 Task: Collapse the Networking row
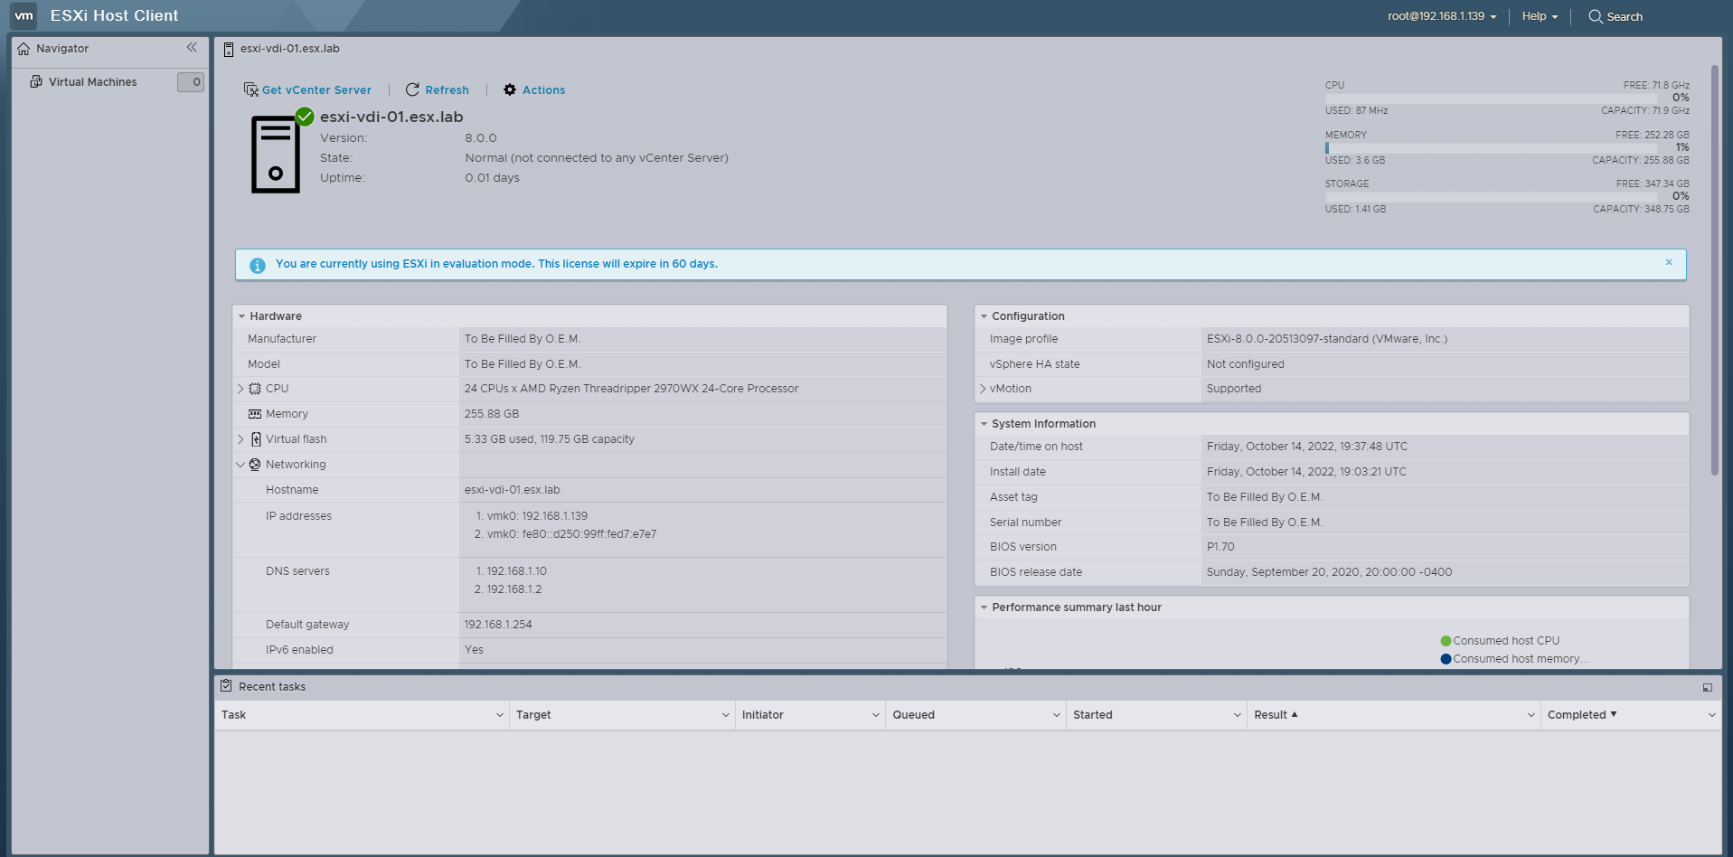(x=240, y=465)
